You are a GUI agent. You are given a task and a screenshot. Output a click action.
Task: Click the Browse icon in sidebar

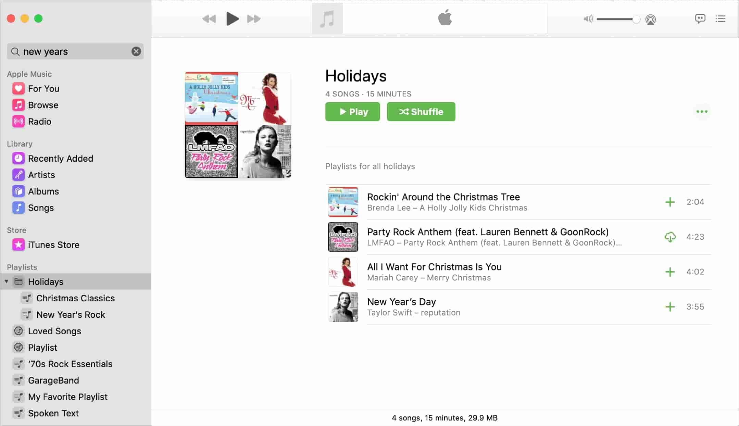coord(18,104)
